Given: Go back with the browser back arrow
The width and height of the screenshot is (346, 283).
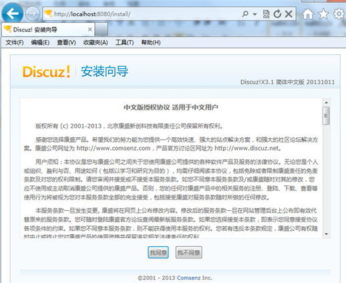Looking at the screenshot, I should click(x=12, y=13).
